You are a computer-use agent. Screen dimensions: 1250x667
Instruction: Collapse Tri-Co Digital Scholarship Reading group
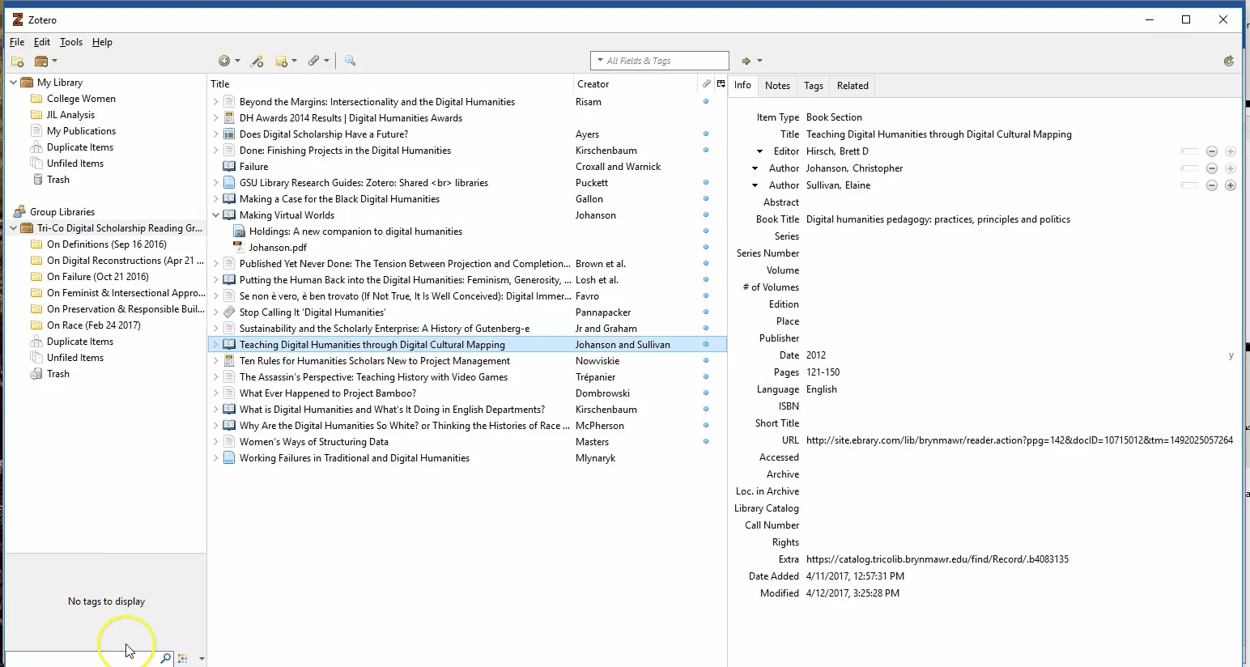click(x=13, y=228)
